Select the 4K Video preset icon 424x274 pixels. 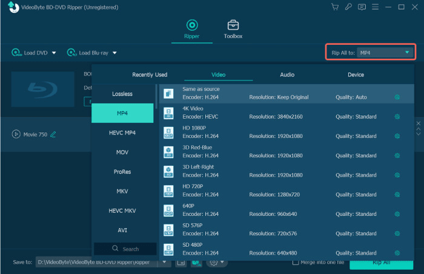point(168,113)
